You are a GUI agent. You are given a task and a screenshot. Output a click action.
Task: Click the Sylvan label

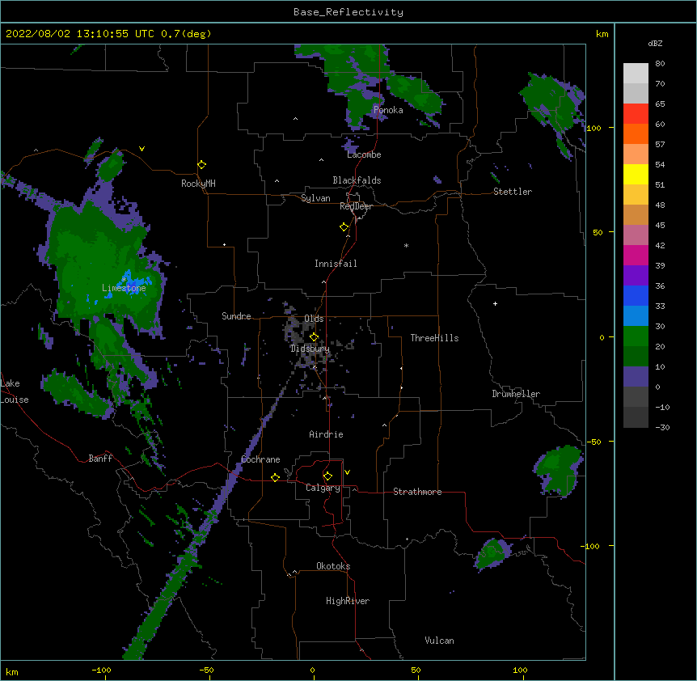[x=315, y=198]
